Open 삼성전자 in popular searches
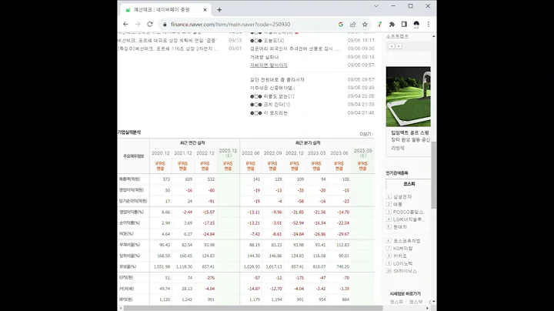The image size is (554, 311). coord(402,197)
